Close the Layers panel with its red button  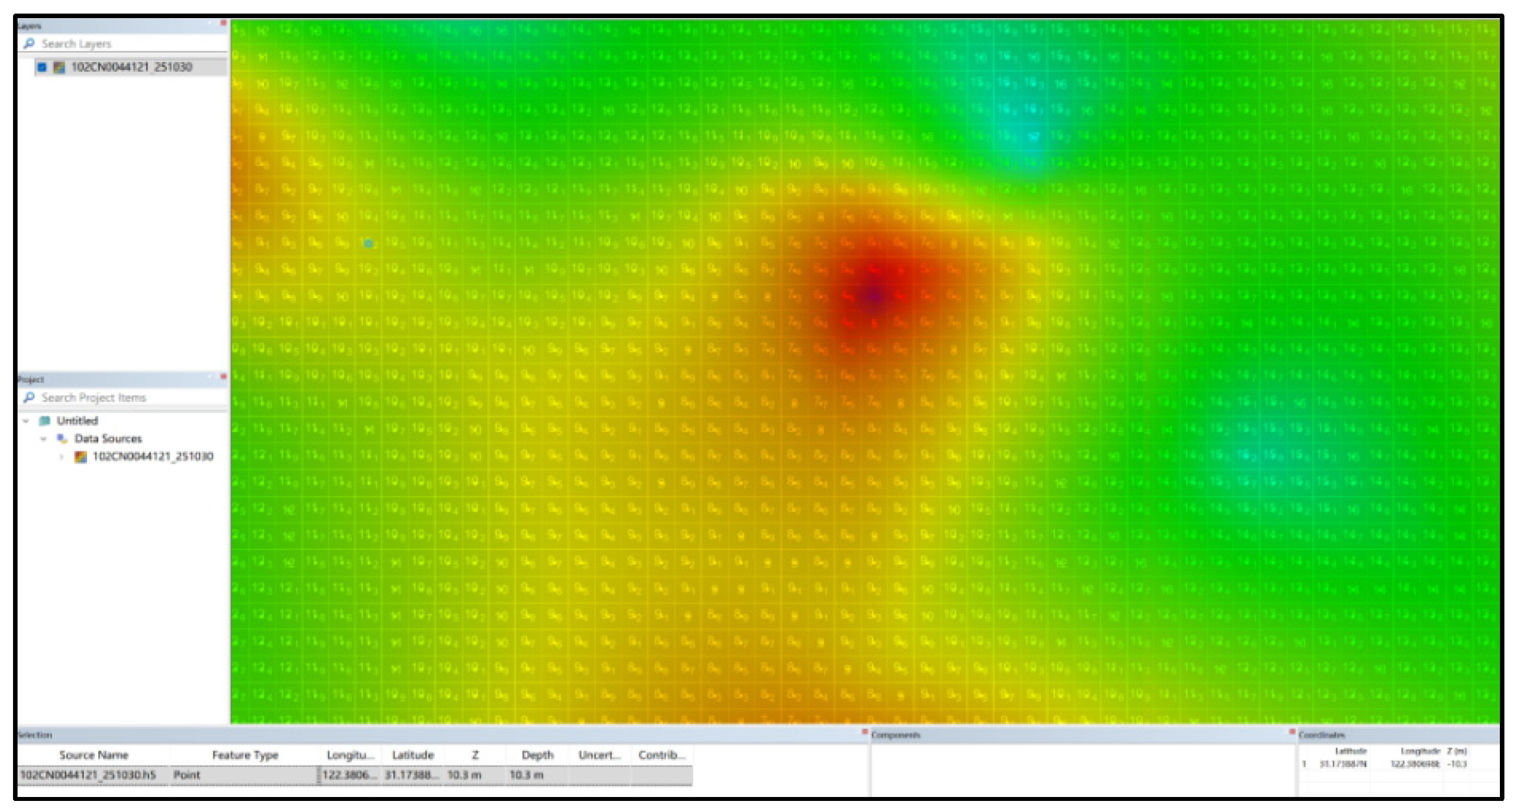click(x=224, y=23)
